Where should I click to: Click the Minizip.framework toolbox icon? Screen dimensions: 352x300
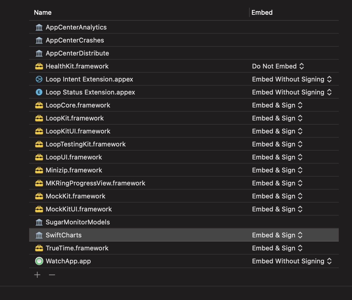[39, 170]
